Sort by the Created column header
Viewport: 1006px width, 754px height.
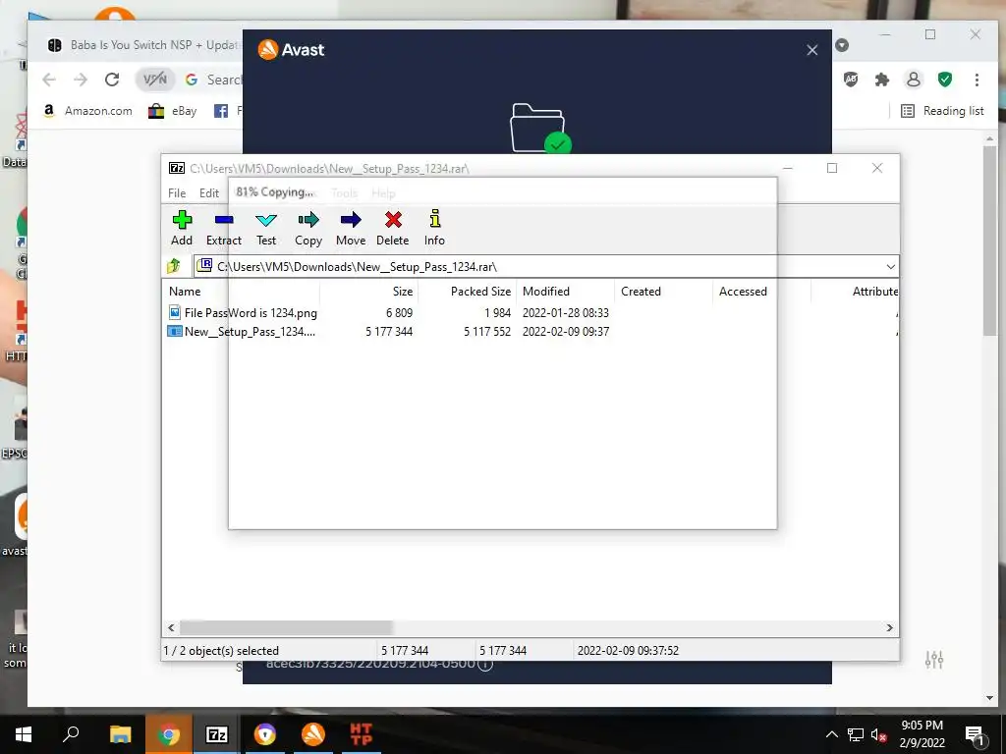click(x=641, y=291)
